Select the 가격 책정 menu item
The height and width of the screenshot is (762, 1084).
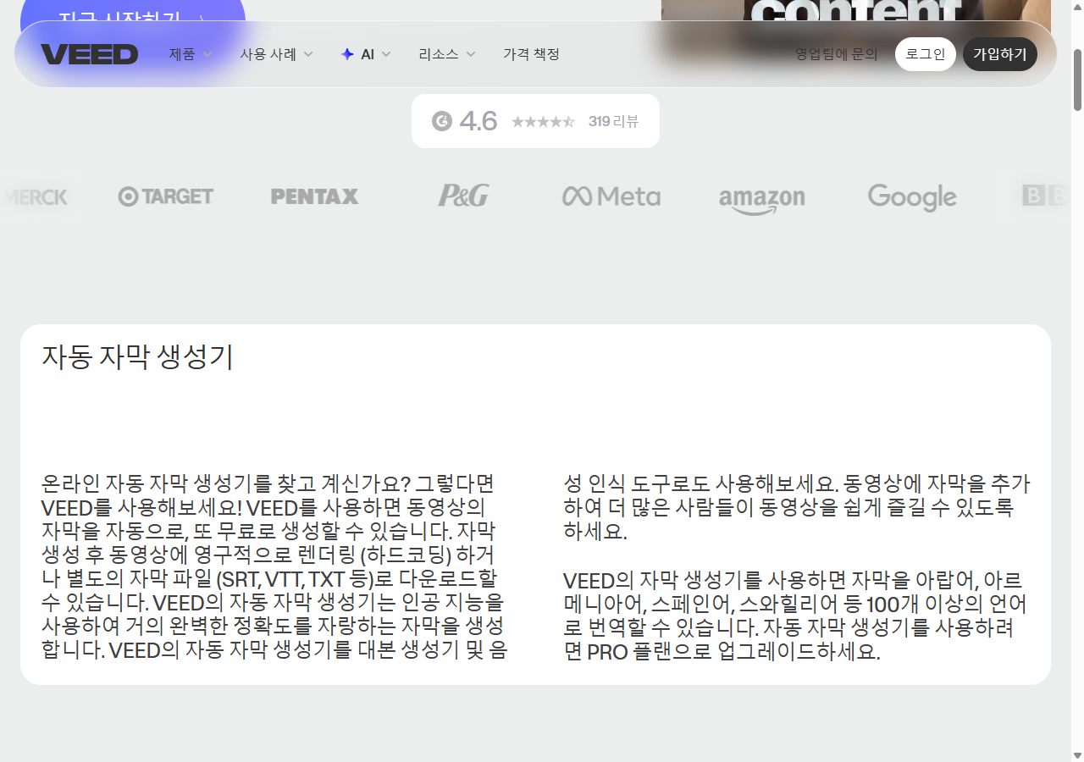click(x=531, y=53)
